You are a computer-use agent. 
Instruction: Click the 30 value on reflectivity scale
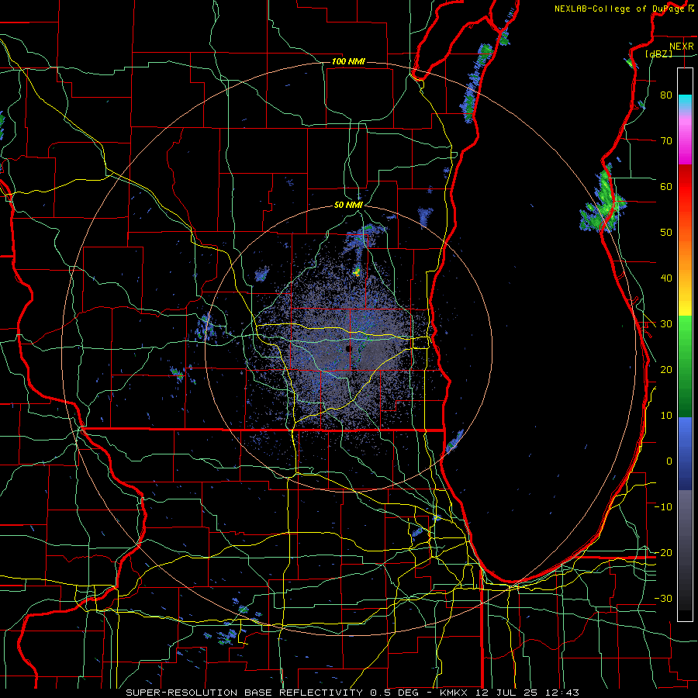[666, 324]
